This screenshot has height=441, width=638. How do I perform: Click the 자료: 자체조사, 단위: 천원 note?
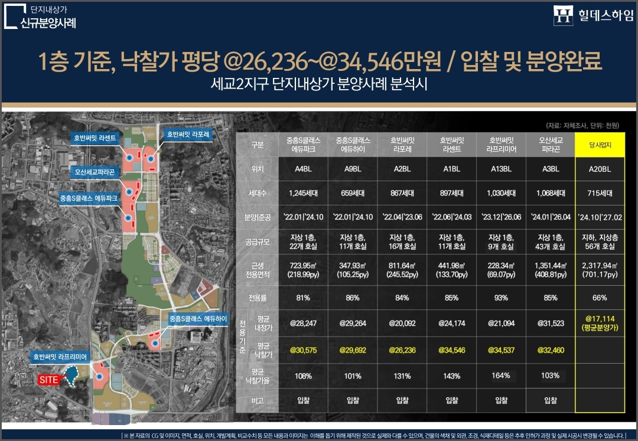(582, 126)
